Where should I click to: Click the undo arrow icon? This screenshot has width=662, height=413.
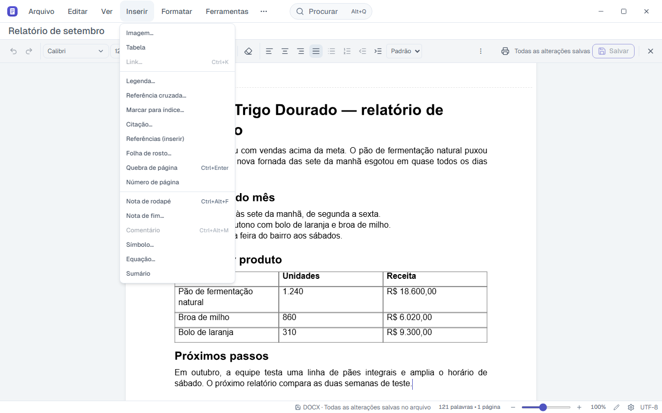point(13,51)
